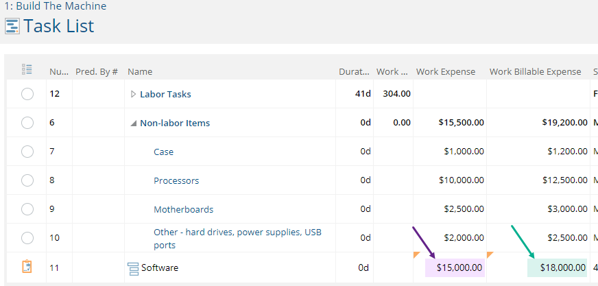Open the 1: Build The Machine breadcrumb
598x286 pixels.
coord(56,6)
